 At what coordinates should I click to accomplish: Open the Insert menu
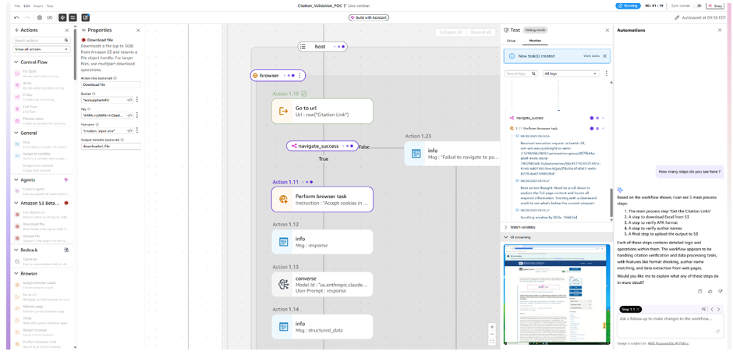tap(38, 5)
